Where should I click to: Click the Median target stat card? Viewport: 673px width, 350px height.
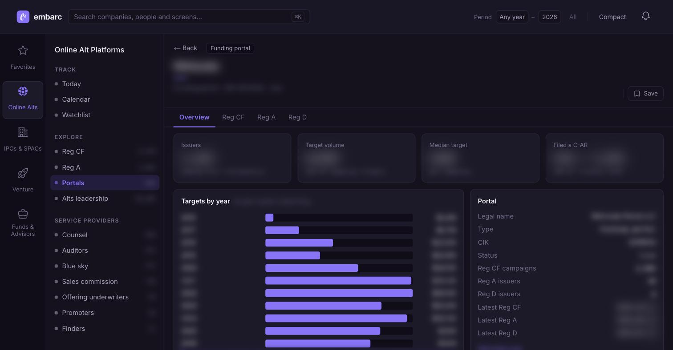coord(480,158)
